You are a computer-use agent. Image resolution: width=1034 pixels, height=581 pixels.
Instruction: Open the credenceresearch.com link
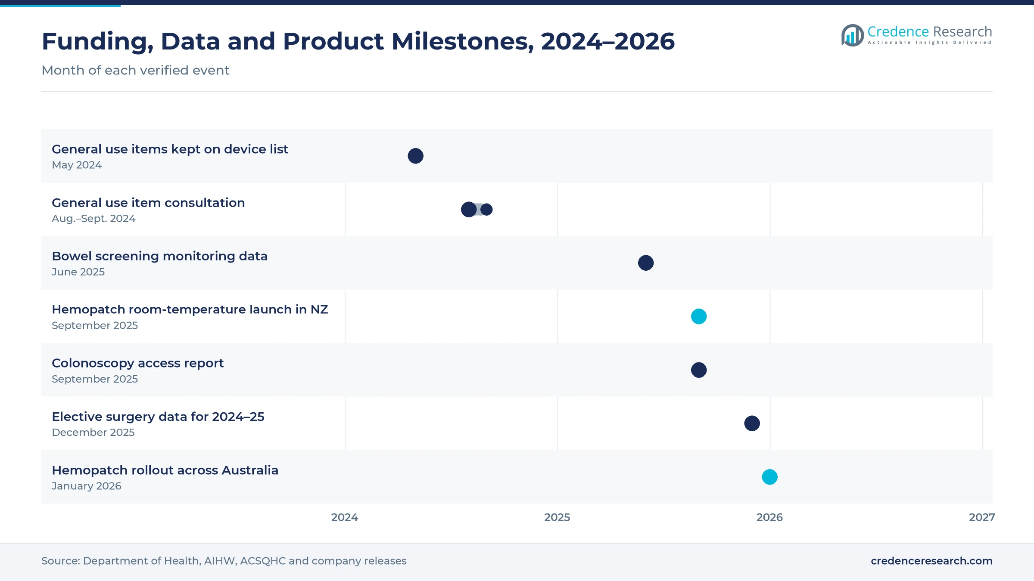pos(931,561)
